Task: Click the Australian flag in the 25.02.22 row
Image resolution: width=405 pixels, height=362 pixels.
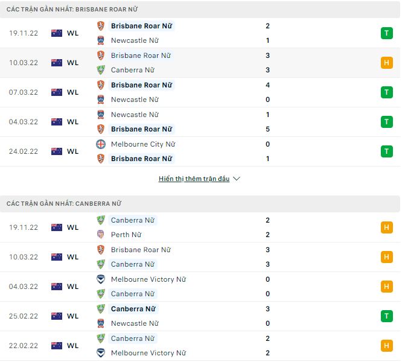Action: (x=57, y=316)
